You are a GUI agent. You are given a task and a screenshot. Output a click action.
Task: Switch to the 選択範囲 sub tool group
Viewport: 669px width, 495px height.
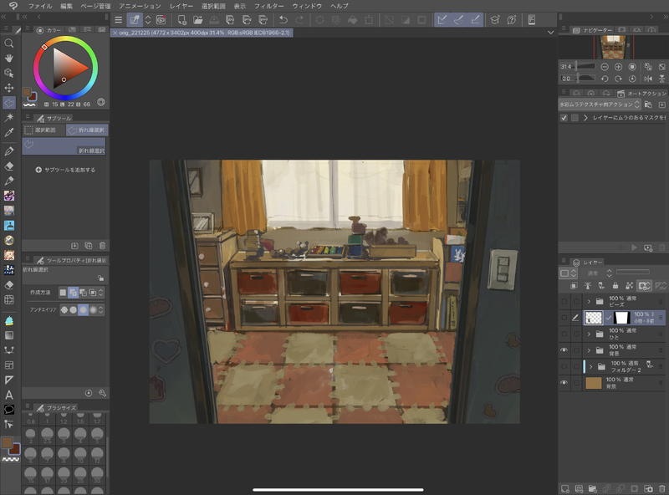[44, 130]
